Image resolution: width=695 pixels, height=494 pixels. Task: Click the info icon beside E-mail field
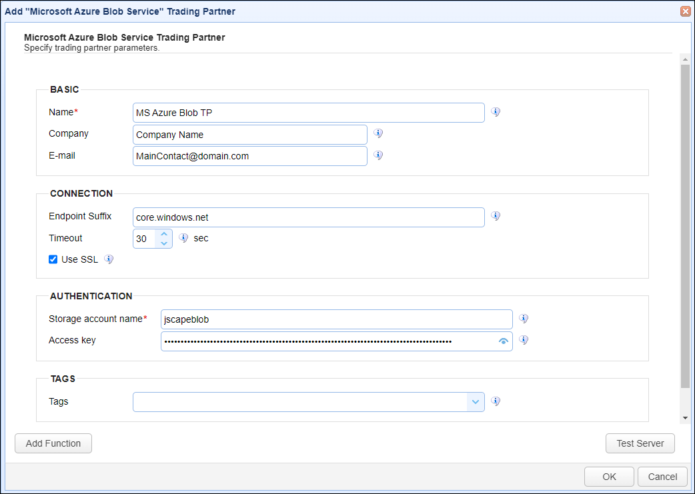(x=378, y=155)
